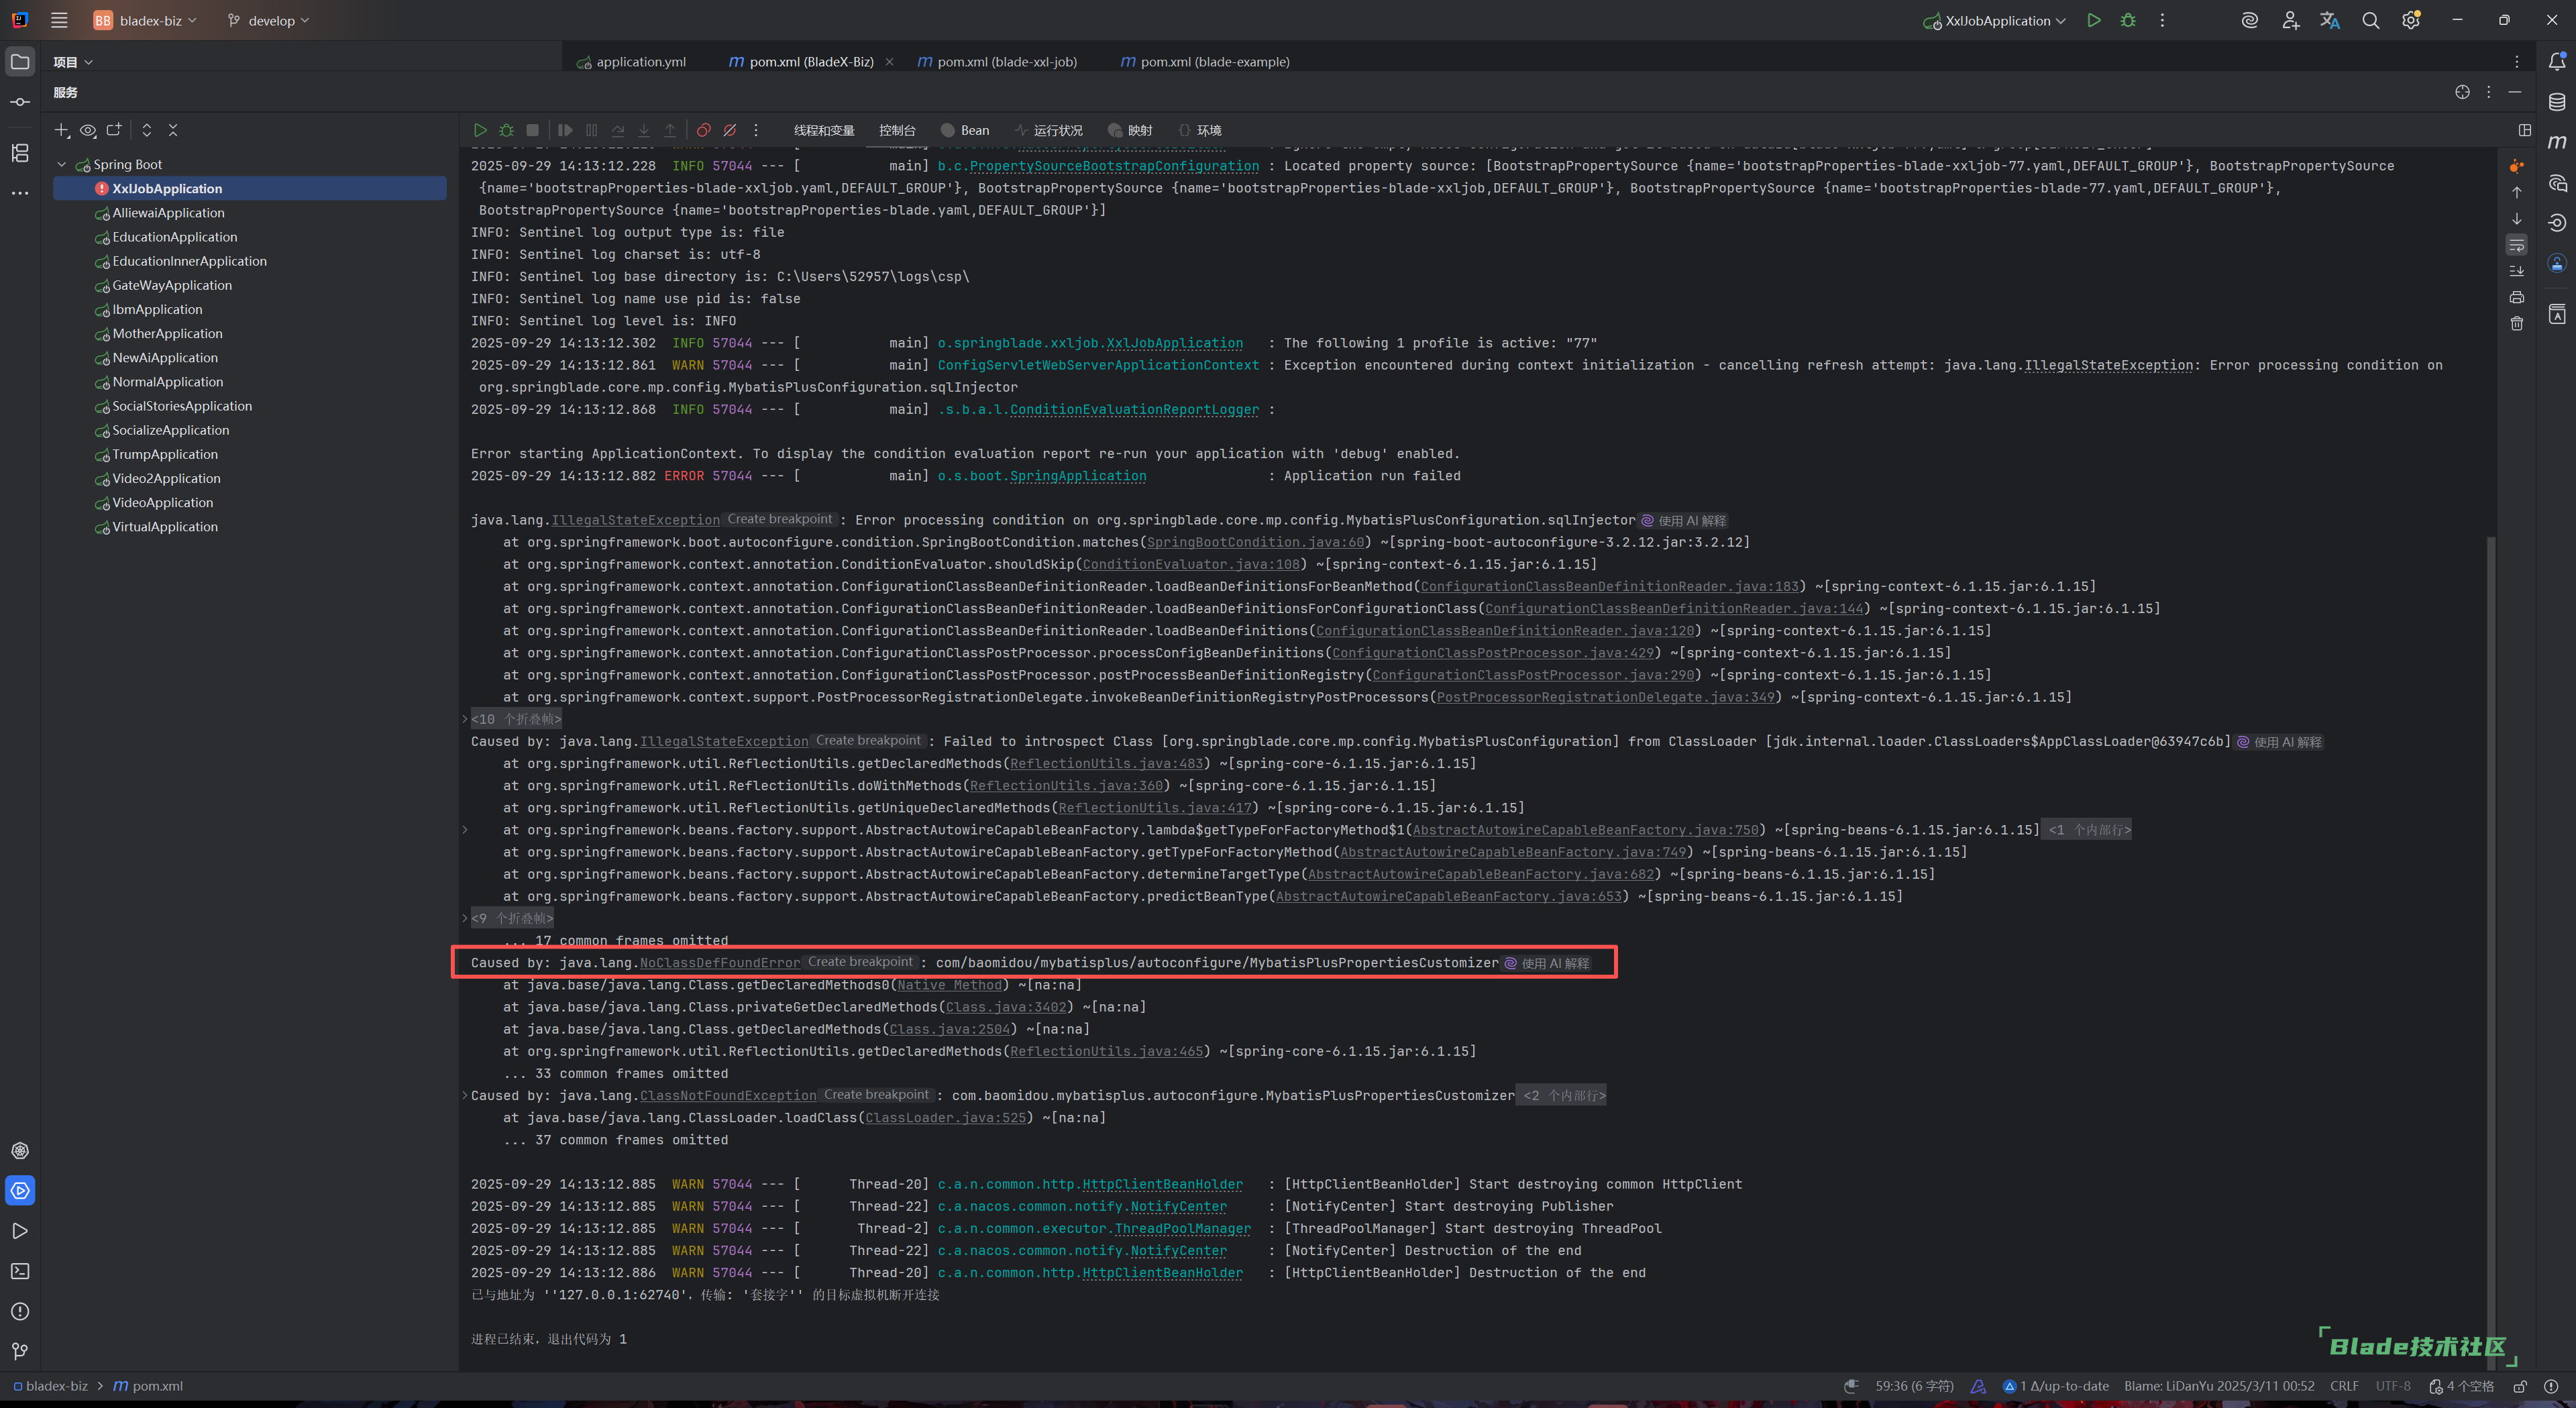Open Bean tab
Screen dimensions: 2576x1408
tap(965, 130)
